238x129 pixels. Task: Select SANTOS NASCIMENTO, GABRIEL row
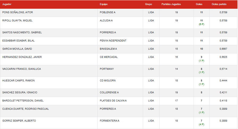(22, 33)
